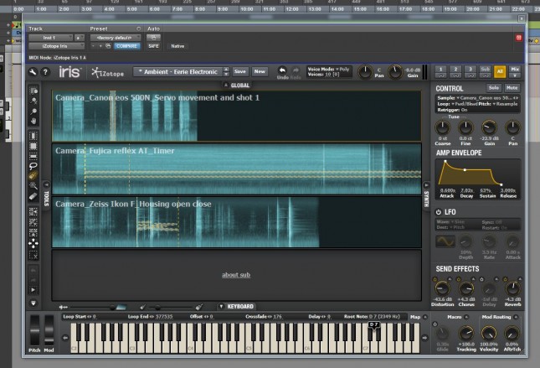540x368 pixels.
Task: Open the Ambient - Eerie Electronic preset dropdown
Action: (x=181, y=72)
